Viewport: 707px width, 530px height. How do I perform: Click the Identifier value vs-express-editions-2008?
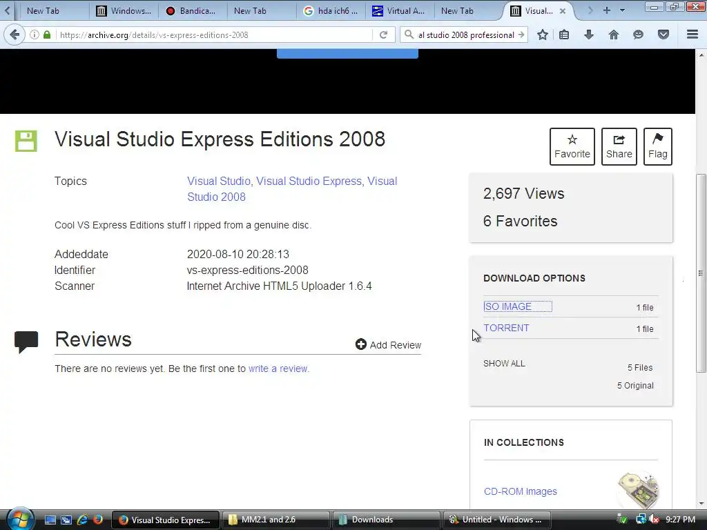pyautogui.click(x=248, y=270)
